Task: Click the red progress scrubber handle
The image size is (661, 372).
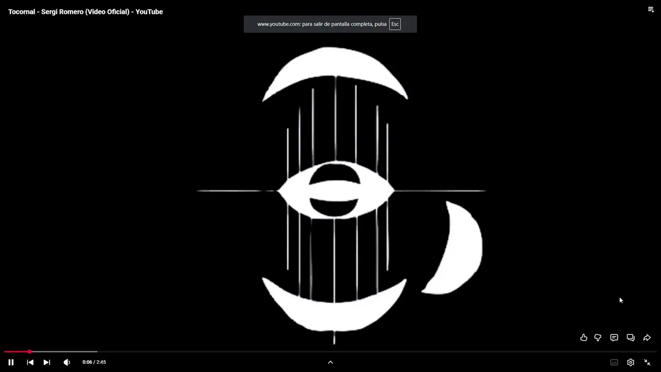Action: 29,352
